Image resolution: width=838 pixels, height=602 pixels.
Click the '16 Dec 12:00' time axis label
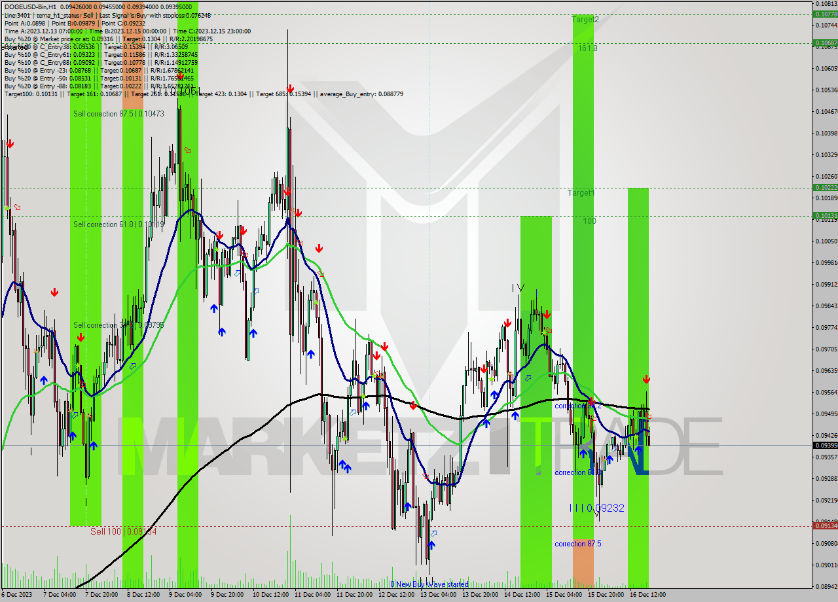click(x=647, y=595)
